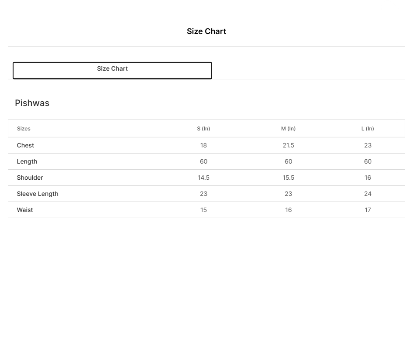Select the Shoulder row label
This screenshot has height=349, width=413.
(30, 178)
